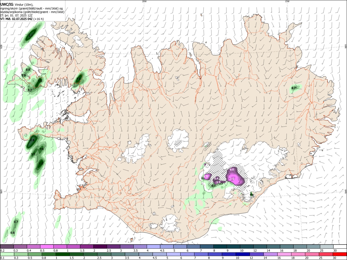The width and height of the screenshot is (347, 260).
Task: Click the lightest green swatch starting the rain scale
Action: (7, 254)
